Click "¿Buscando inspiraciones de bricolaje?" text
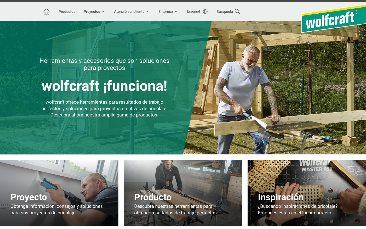This screenshot has height=229, width=366. 298,206
